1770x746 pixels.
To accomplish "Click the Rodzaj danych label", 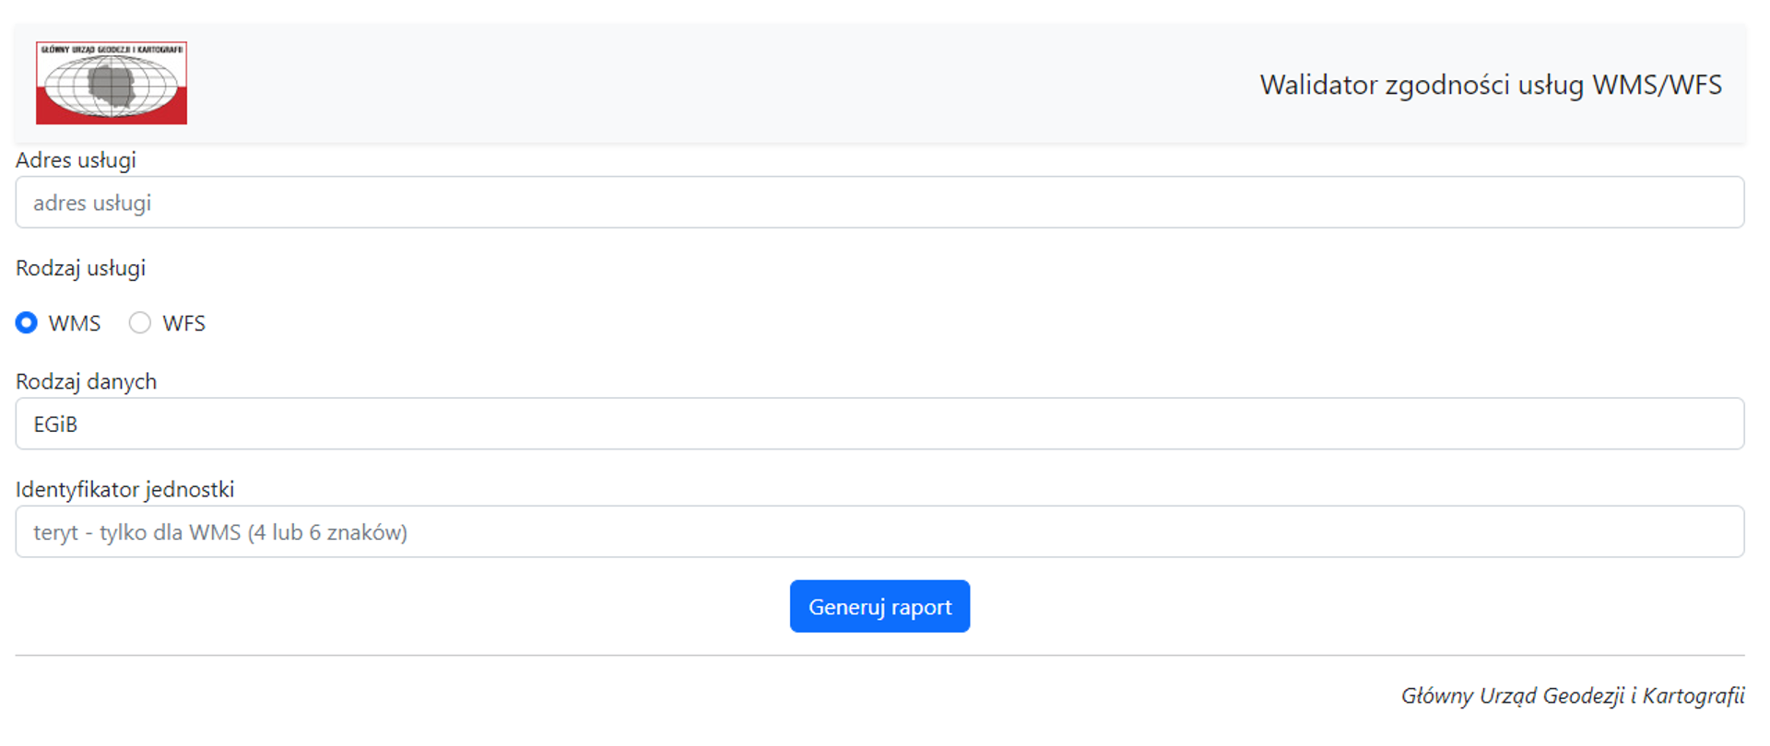I will point(86,381).
